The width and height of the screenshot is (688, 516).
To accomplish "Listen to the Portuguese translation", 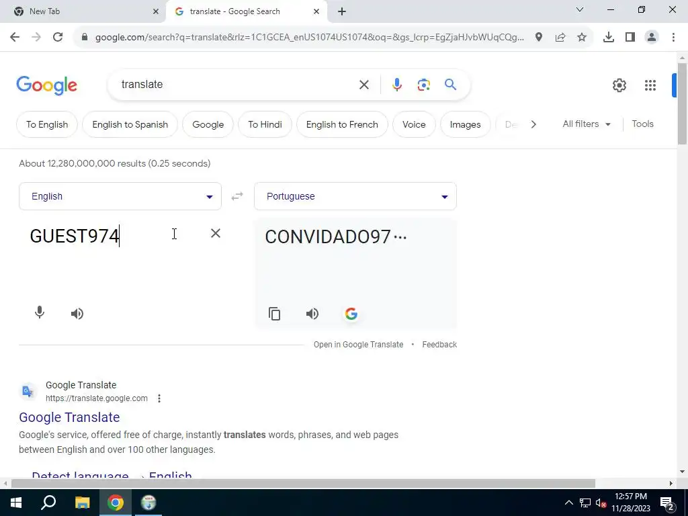I will pyautogui.click(x=312, y=314).
